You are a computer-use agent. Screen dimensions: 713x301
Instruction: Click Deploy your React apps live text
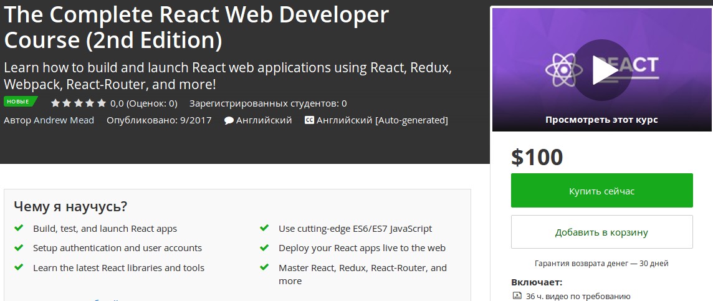(x=362, y=248)
